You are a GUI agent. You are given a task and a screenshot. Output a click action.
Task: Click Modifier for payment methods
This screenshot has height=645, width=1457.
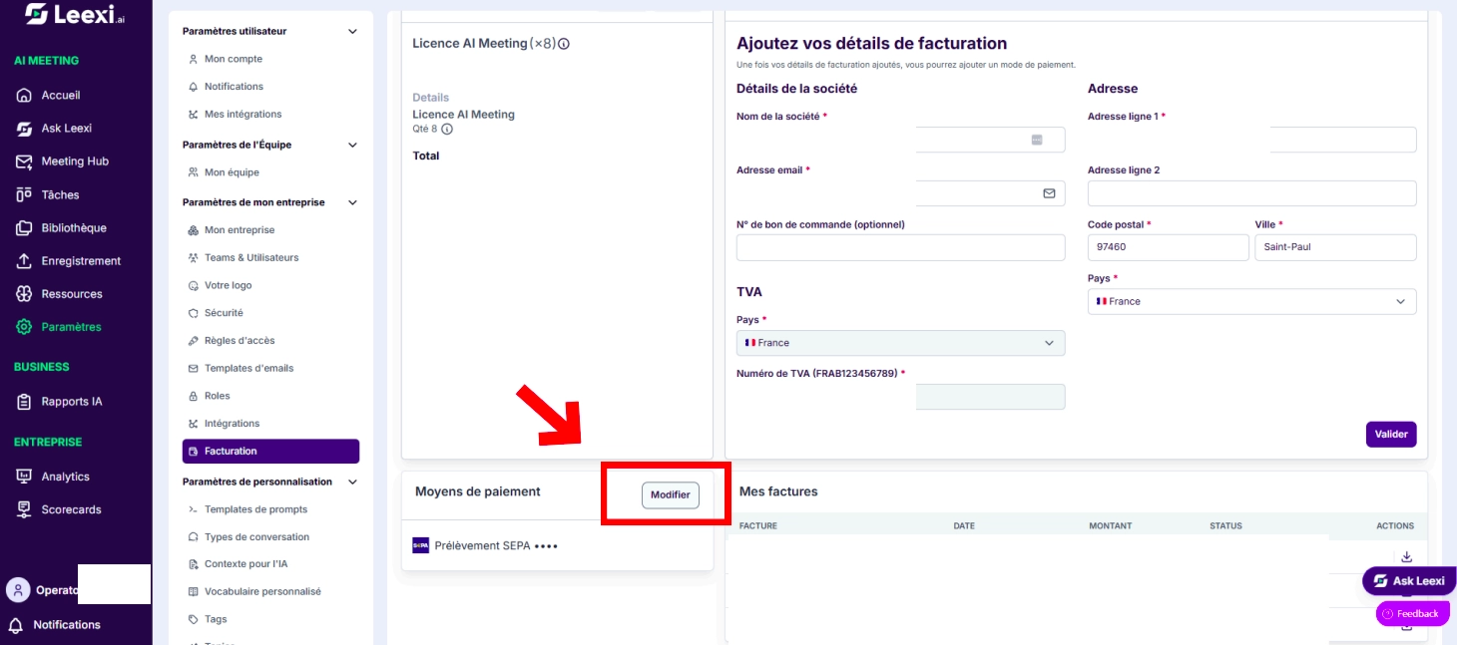(x=671, y=495)
